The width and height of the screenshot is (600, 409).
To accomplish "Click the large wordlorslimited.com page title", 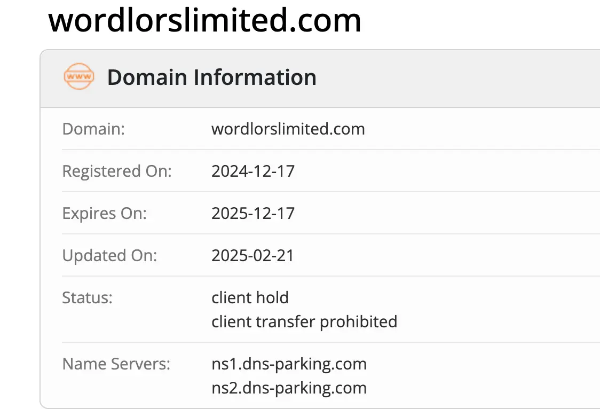I will [x=205, y=20].
